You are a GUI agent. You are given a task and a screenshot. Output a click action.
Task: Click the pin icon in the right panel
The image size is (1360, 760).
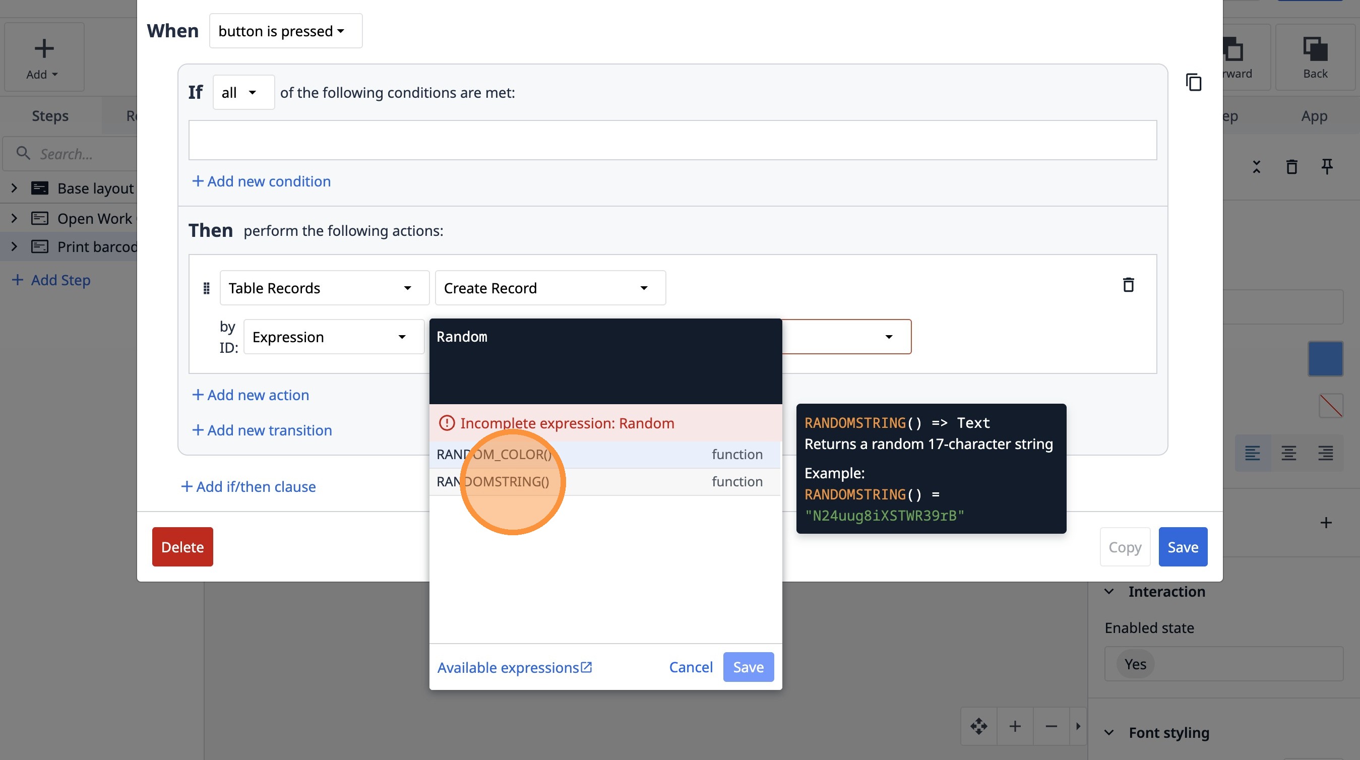pyautogui.click(x=1327, y=167)
